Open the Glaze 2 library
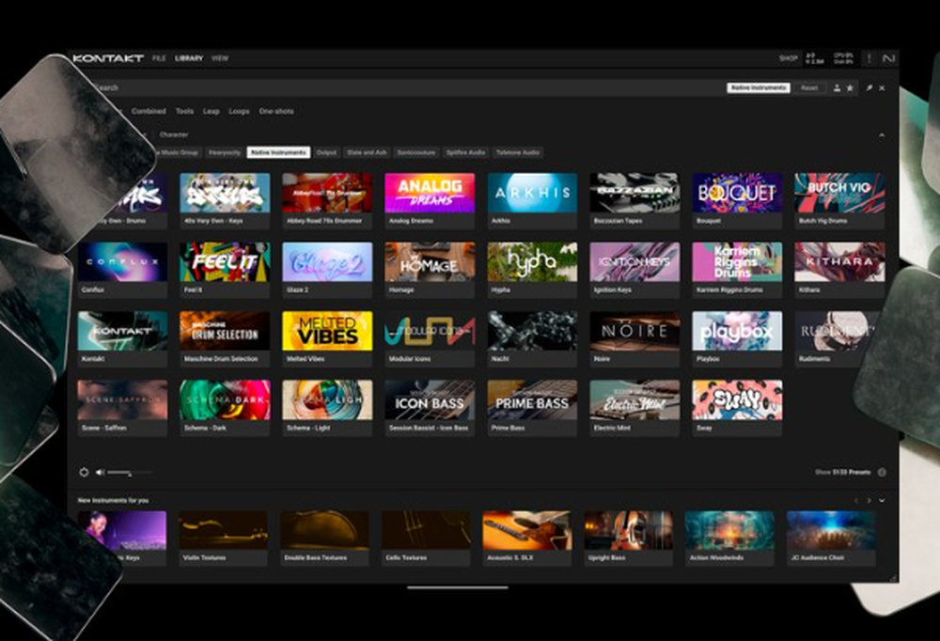940x641 pixels. pyautogui.click(x=327, y=269)
